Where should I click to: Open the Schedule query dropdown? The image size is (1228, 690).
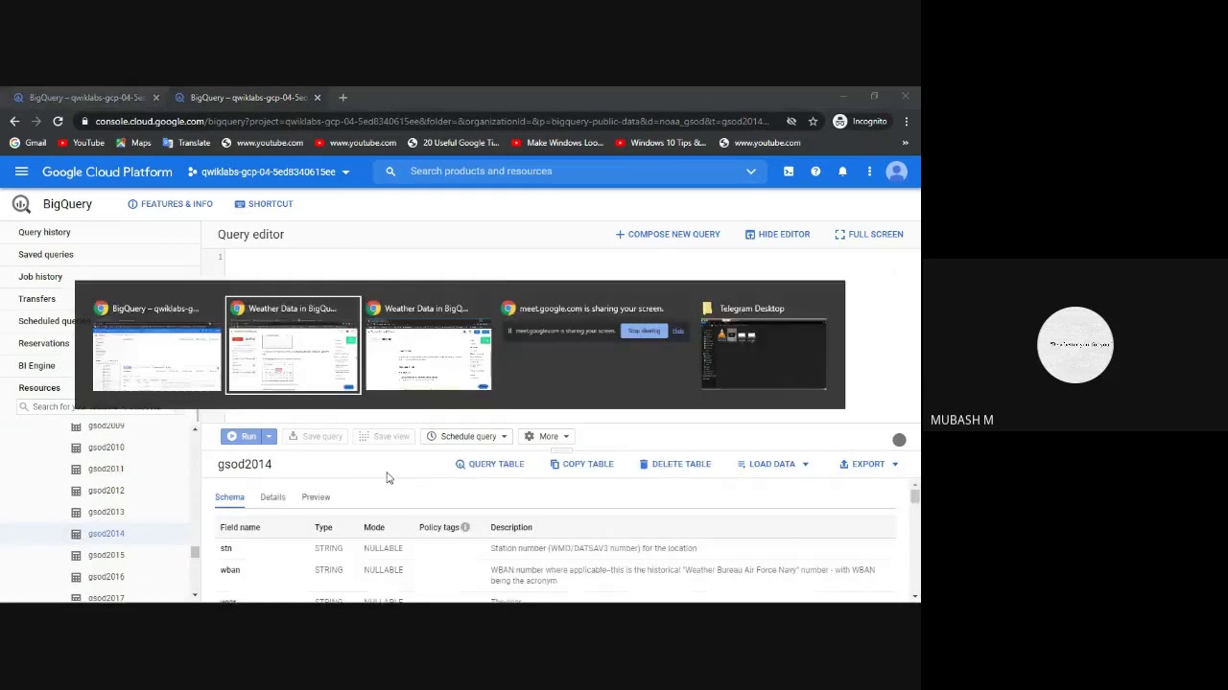coord(467,436)
